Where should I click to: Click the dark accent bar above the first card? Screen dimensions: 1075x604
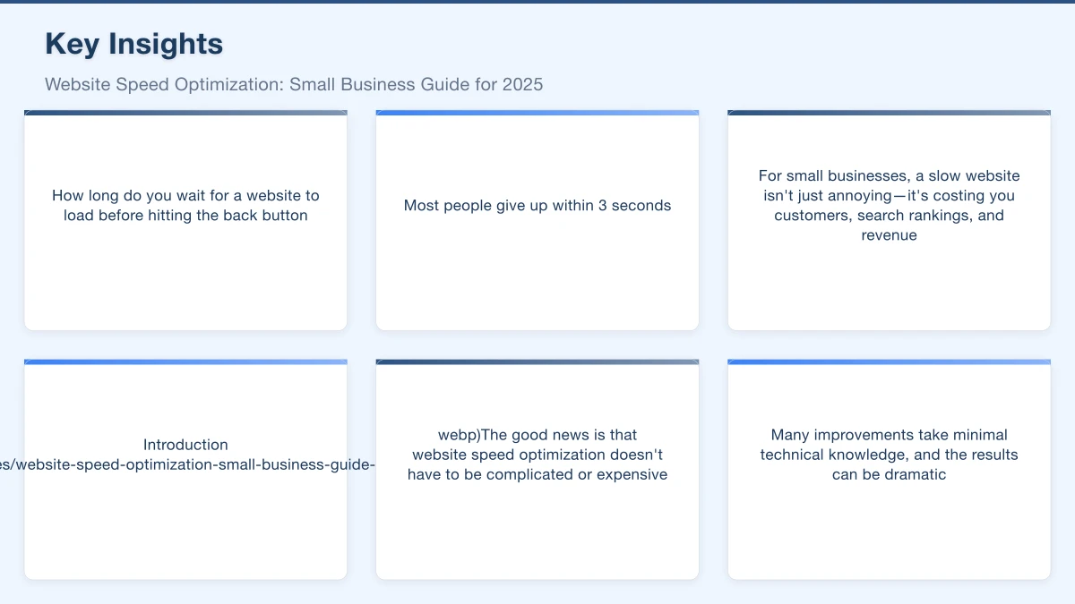[x=185, y=113]
